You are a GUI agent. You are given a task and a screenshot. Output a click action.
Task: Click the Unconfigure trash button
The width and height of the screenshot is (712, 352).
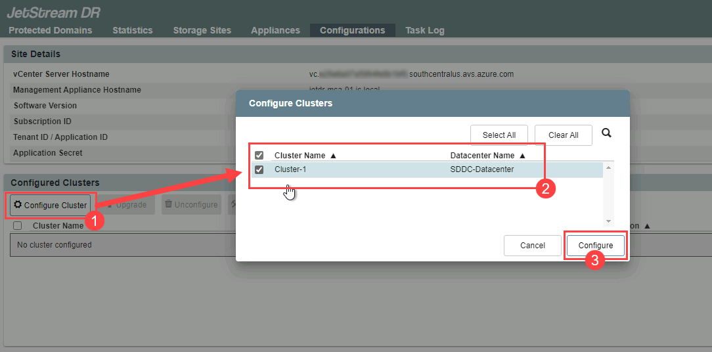click(191, 205)
